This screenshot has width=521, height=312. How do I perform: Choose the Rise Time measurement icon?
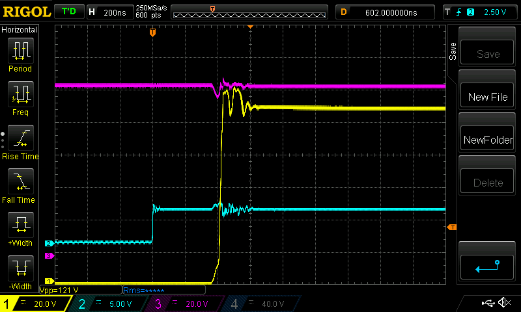[x=20, y=138]
